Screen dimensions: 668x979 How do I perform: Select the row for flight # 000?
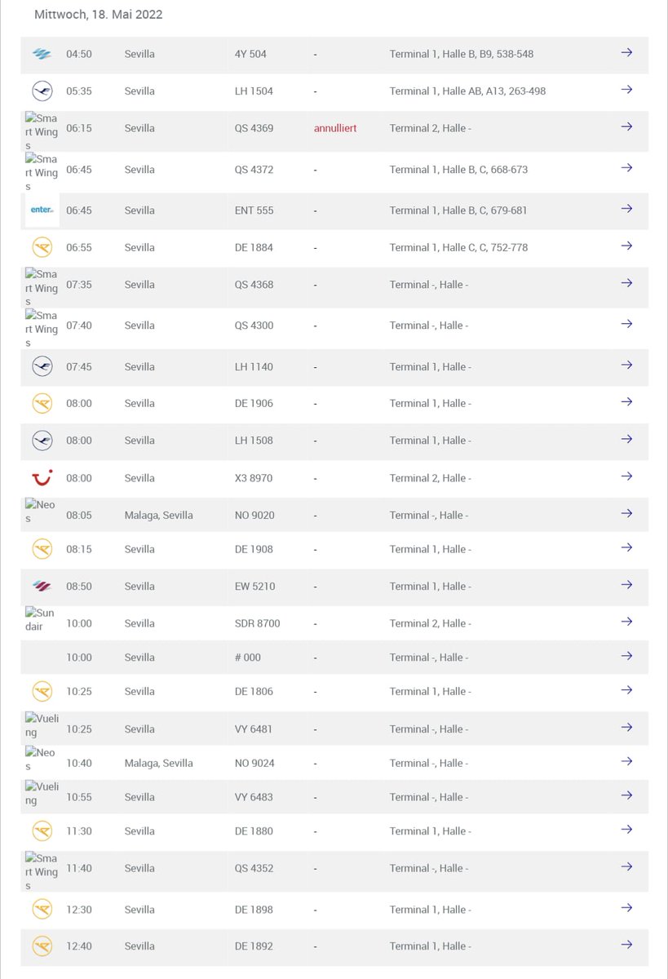coord(334,657)
